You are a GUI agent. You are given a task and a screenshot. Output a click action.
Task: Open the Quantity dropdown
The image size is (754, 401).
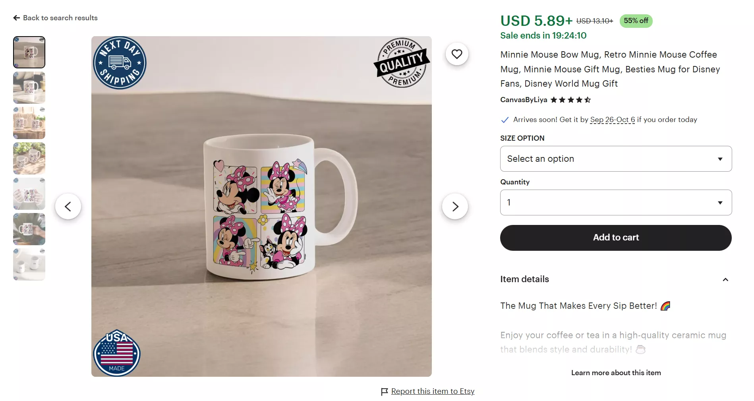click(615, 203)
